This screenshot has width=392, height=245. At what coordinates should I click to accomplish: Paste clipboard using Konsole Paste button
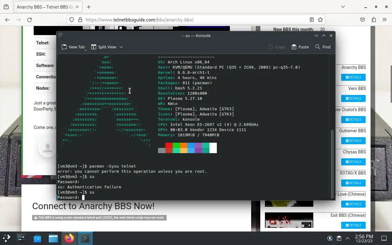click(x=300, y=47)
